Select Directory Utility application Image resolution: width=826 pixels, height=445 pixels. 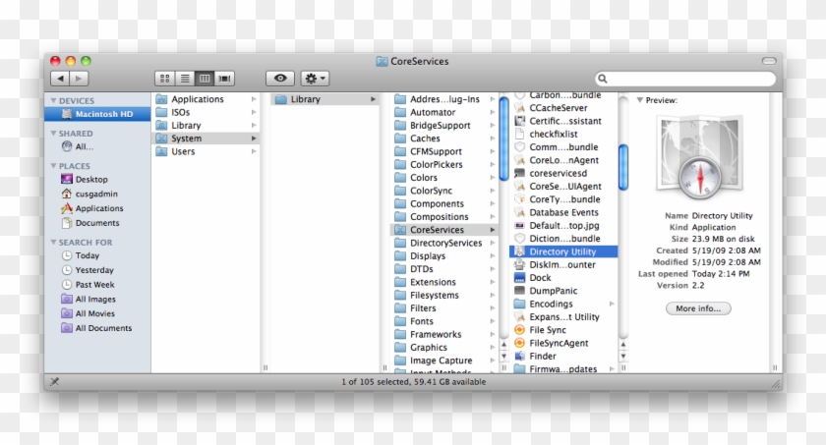click(x=563, y=251)
